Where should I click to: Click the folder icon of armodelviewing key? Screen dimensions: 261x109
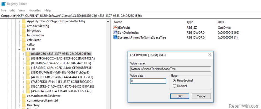click(x=24, y=26)
